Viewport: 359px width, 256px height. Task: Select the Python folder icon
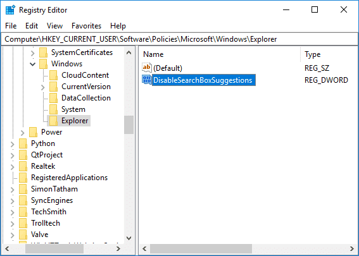click(23, 143)
